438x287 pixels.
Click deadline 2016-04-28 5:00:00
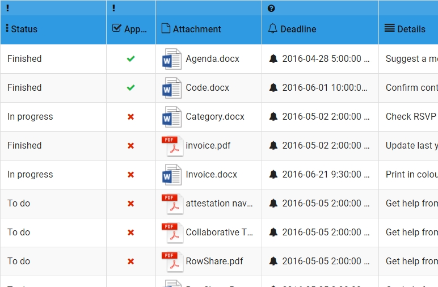pyautogui.click(x=326, y=58)
